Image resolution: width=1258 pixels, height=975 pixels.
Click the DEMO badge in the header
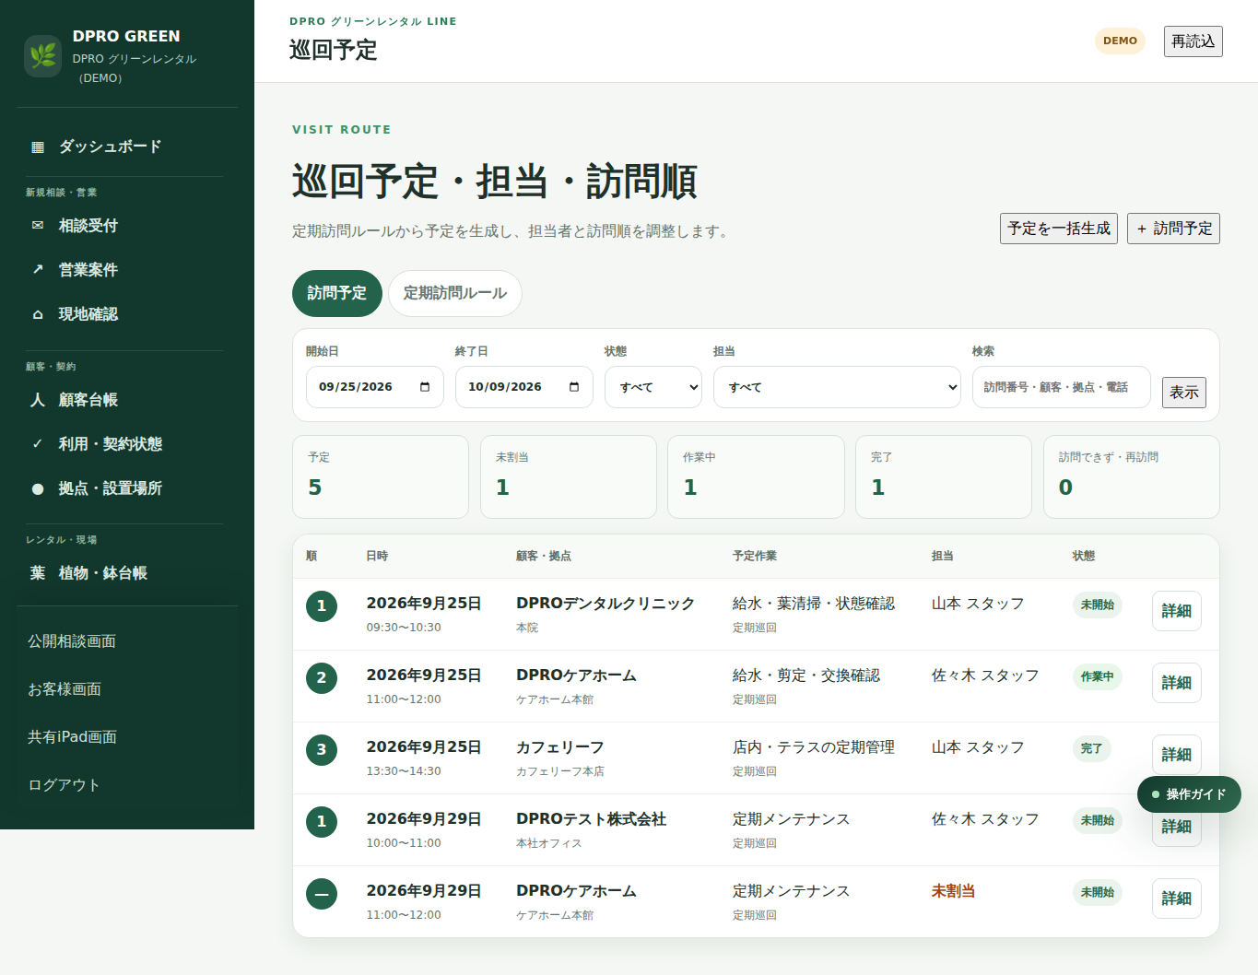tap(1120, 41)
